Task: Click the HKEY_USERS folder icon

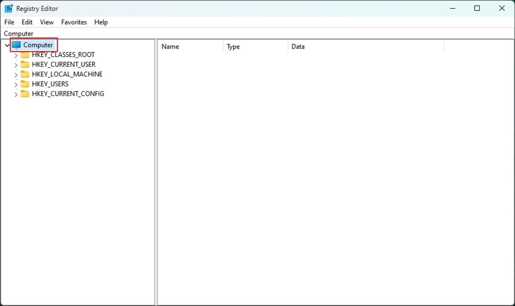Action: [x=25, y=84]
